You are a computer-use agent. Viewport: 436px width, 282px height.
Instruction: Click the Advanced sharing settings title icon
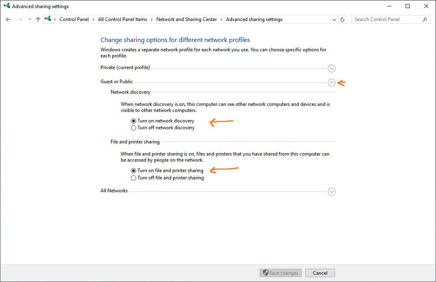(x=7, y=6)
